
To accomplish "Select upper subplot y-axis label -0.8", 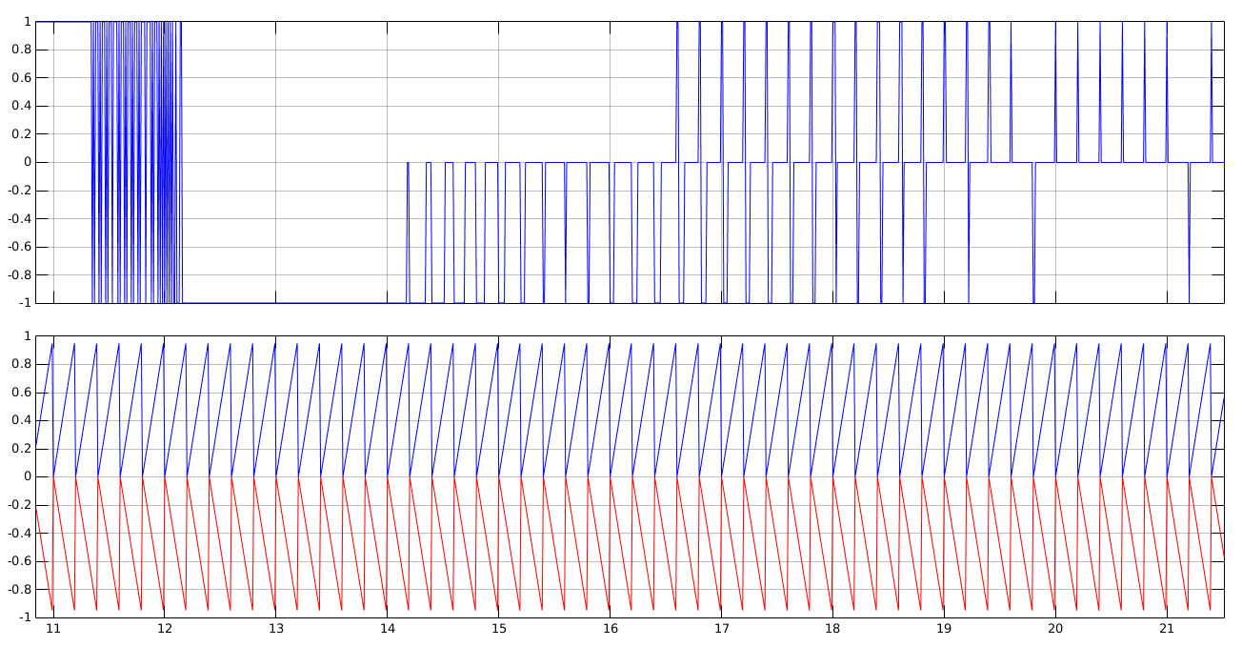I will point(19,274).
